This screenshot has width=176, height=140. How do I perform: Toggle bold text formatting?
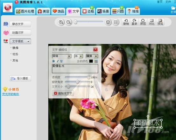coord(53,61)
